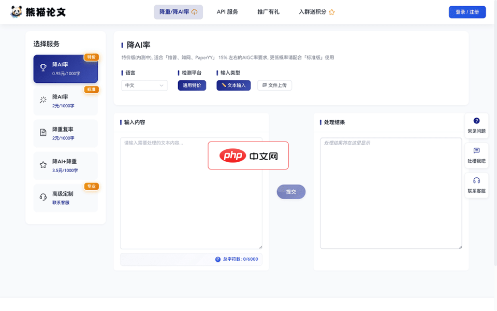This screenshot has width=497, height=311.
Task: Choose 文本输入 input type
Action: coord(233,86)
